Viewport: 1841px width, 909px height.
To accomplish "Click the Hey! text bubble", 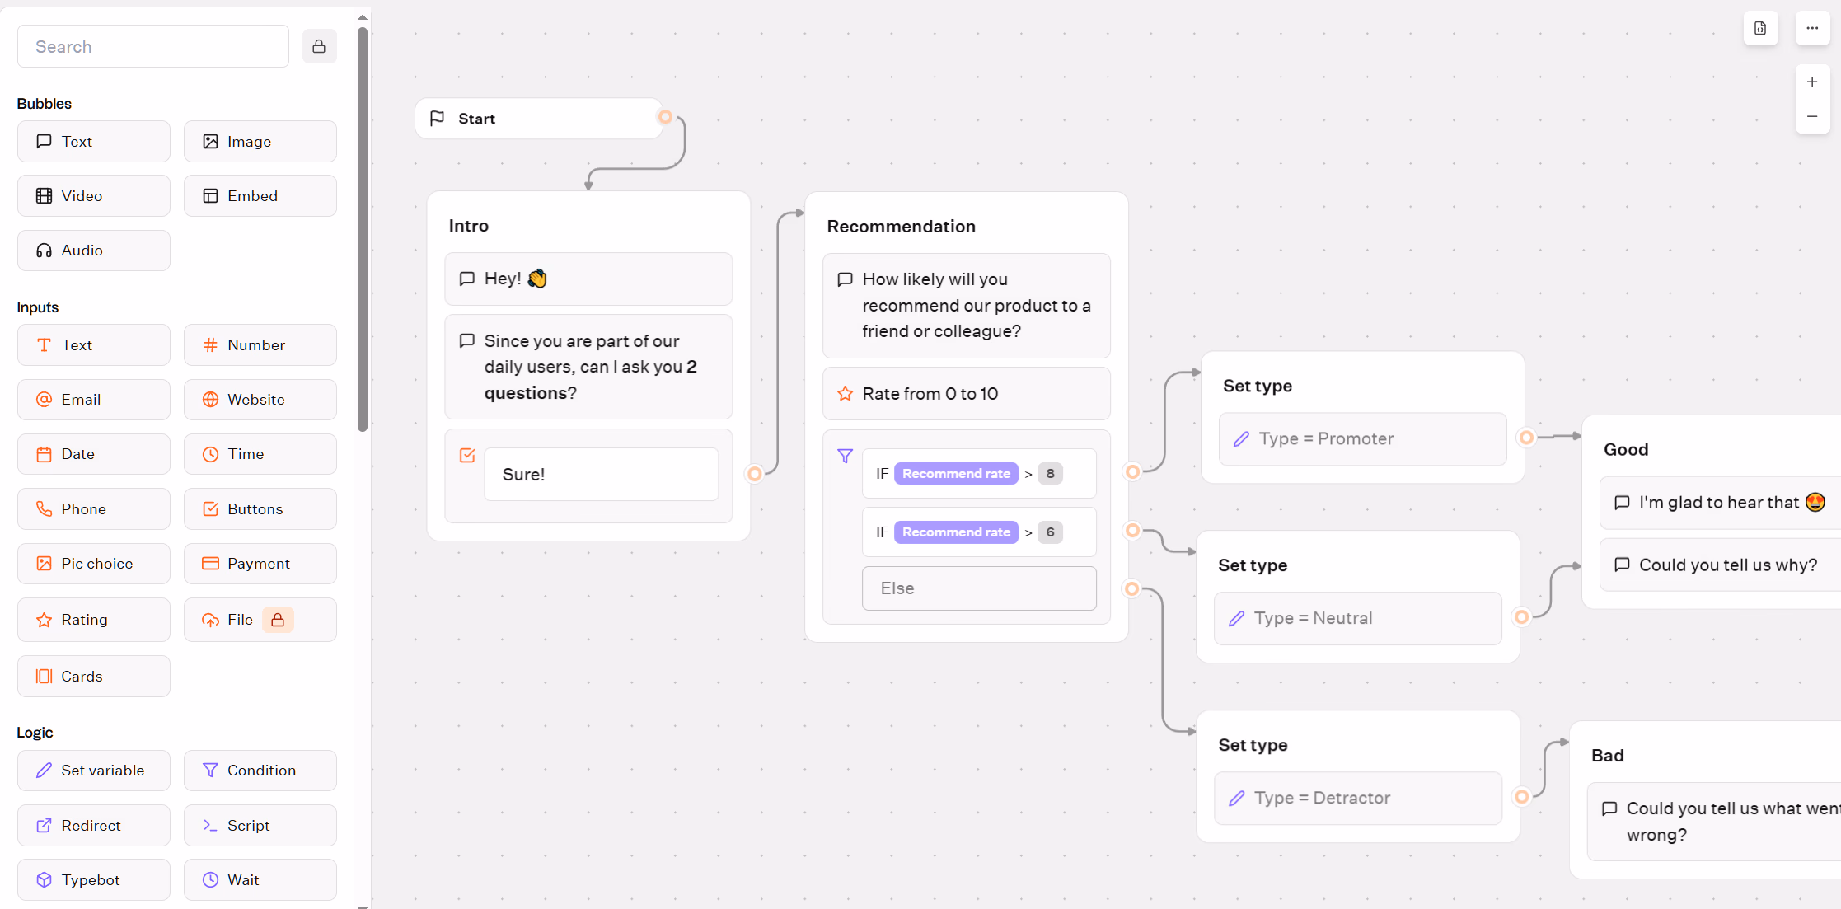I will coord(588,279).
